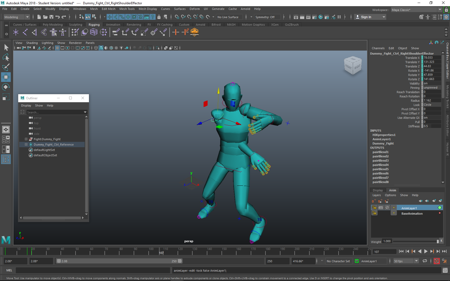Select the Rotate tool in the toolbox
Image resolution: width=450 pixels, height=281 pixels.
click(6, 87)
